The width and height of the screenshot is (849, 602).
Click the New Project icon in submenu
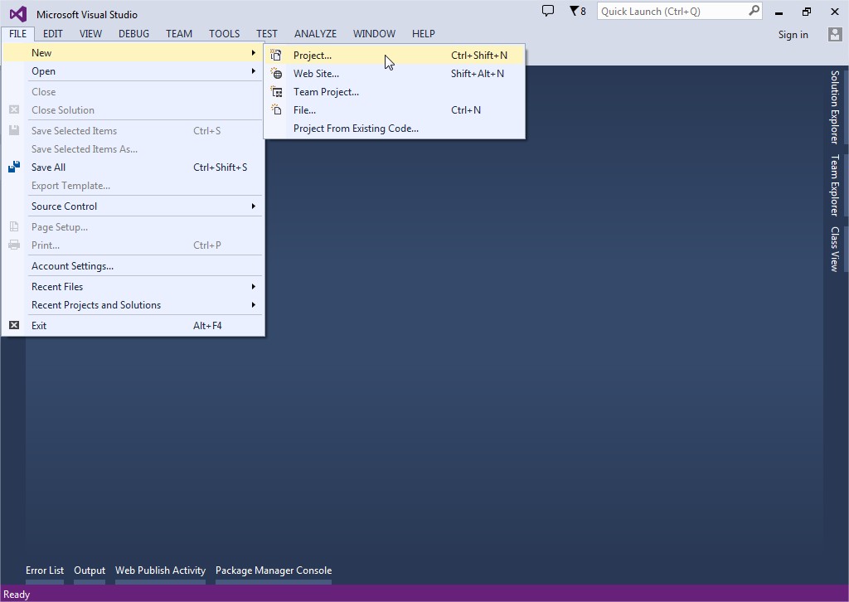tap(276, 56)
